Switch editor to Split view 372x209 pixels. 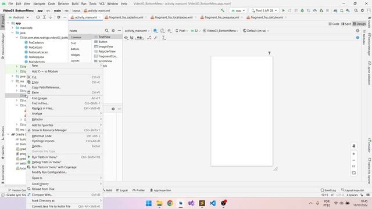coord(346,24)
